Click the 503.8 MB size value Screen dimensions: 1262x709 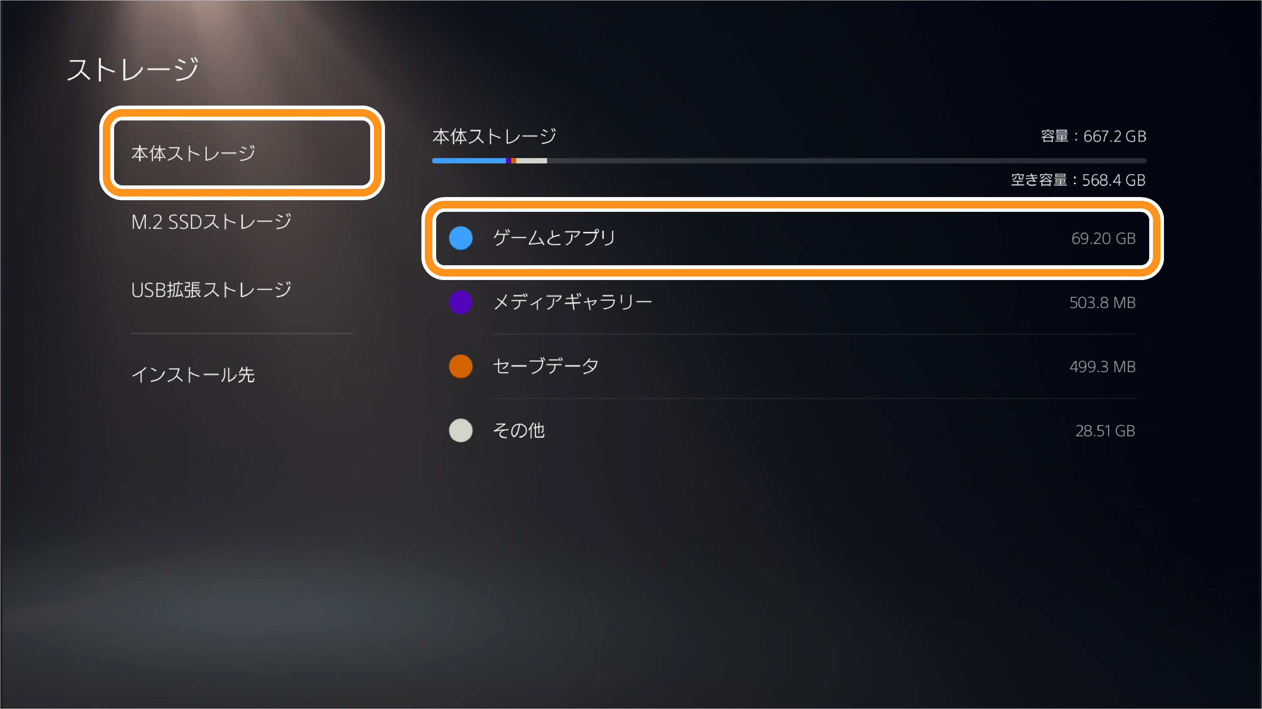click(1102, 302)
